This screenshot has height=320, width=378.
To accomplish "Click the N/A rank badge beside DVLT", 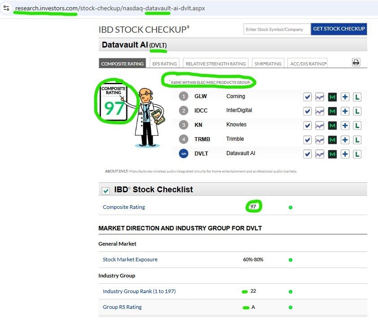I will pos(183,153).
